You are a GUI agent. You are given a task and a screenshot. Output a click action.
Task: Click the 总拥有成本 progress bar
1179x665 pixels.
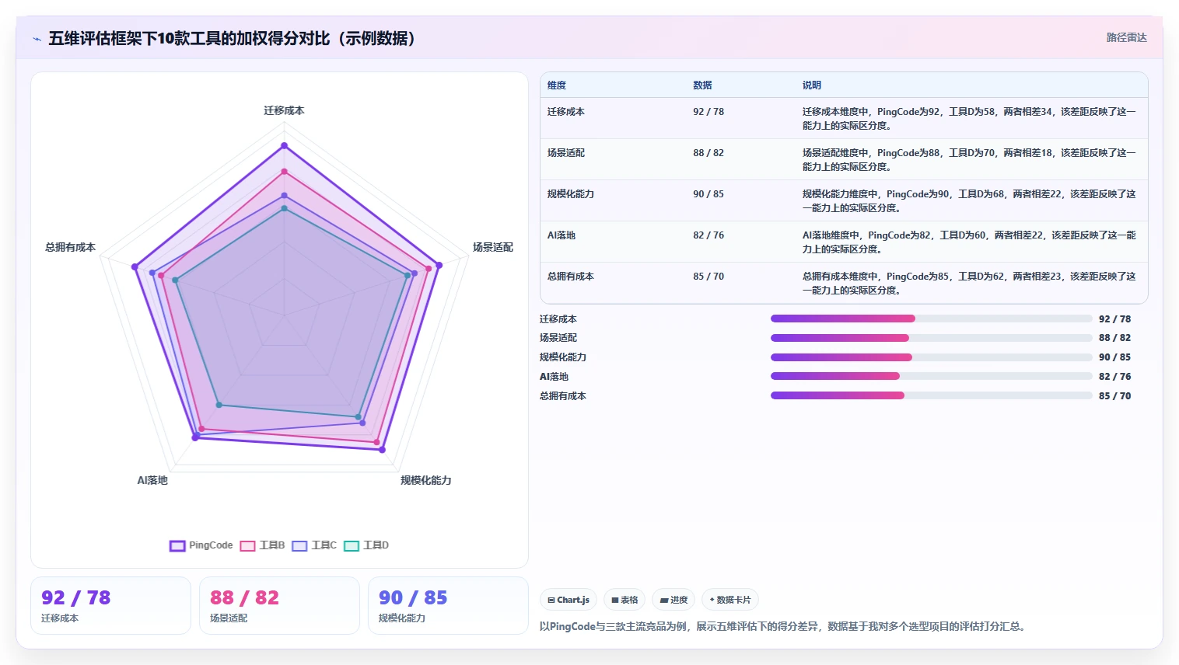tap(931, 395)
